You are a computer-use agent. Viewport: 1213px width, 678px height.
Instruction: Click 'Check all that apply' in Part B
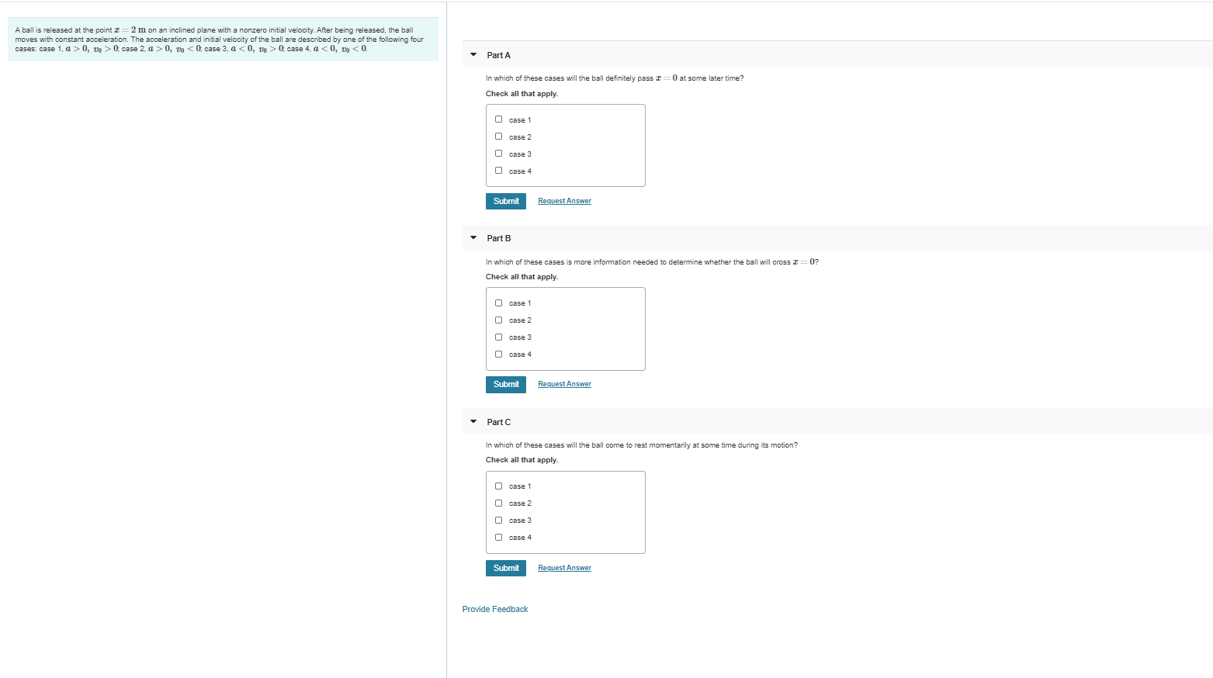(x=522, y=277)
